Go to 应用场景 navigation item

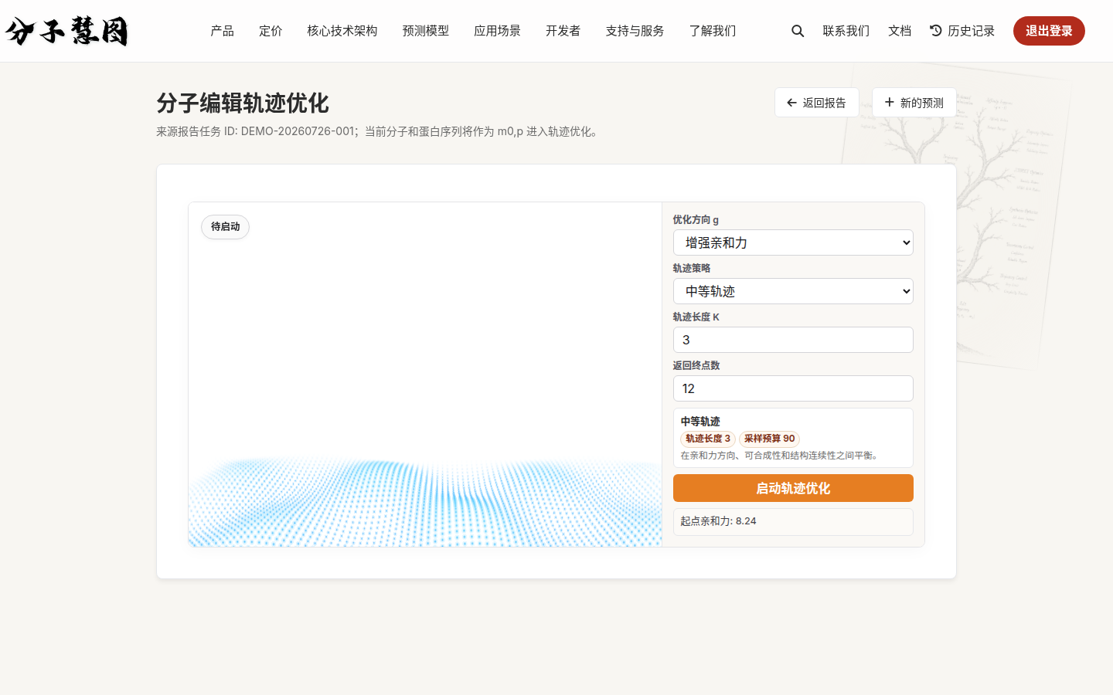[498, 31]
